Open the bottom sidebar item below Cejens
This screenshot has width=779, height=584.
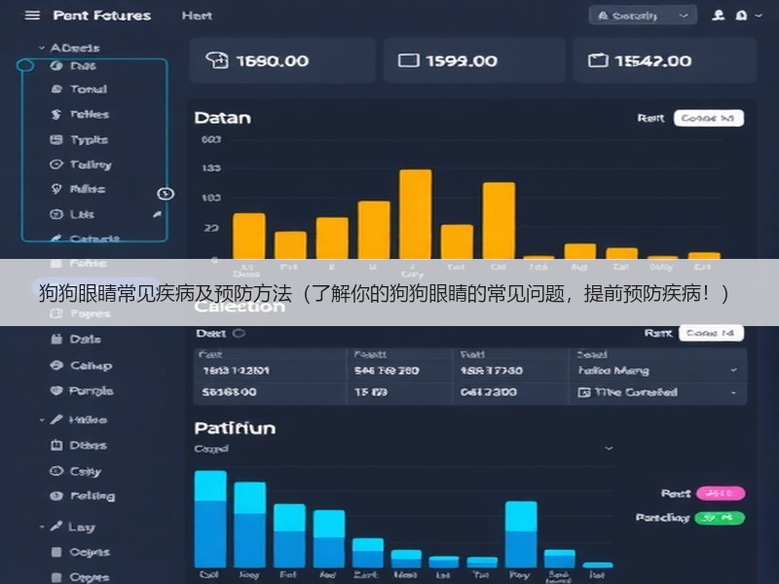click(80, 577)
